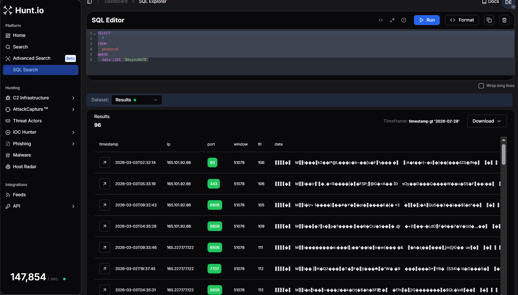Click the code brackets icon in editor toolbar

pos(381,20)
